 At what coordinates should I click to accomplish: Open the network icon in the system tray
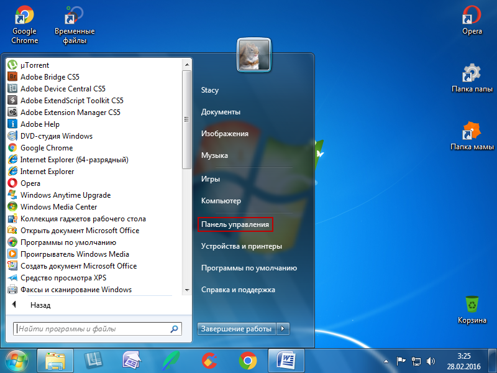(416, 361)
